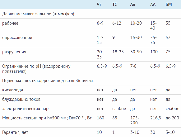Click the Подверженность коррозии под воздействием heading
This screenshot has height=137, width=181.
[x=48, y=81]
